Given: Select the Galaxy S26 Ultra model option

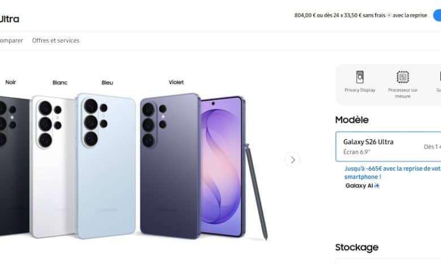Looking at the screenshot, I should click(x=388, y=147).
